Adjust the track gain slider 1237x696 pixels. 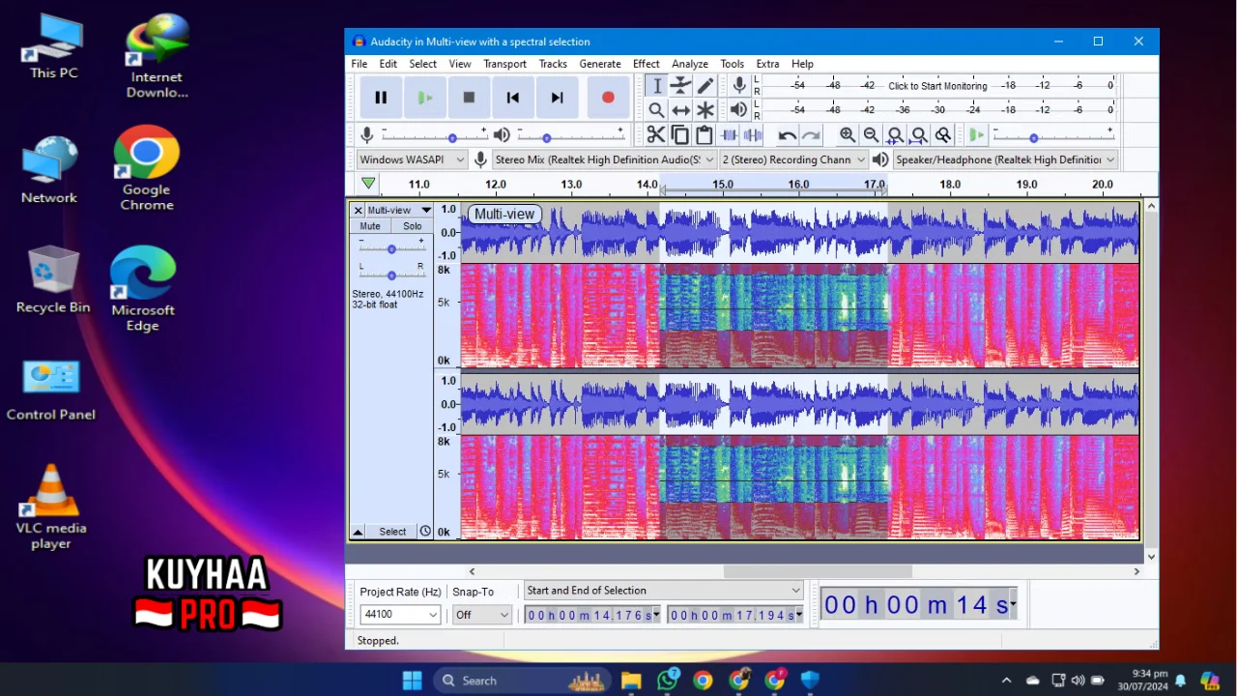pyautogui.click(x=391, y=248)
